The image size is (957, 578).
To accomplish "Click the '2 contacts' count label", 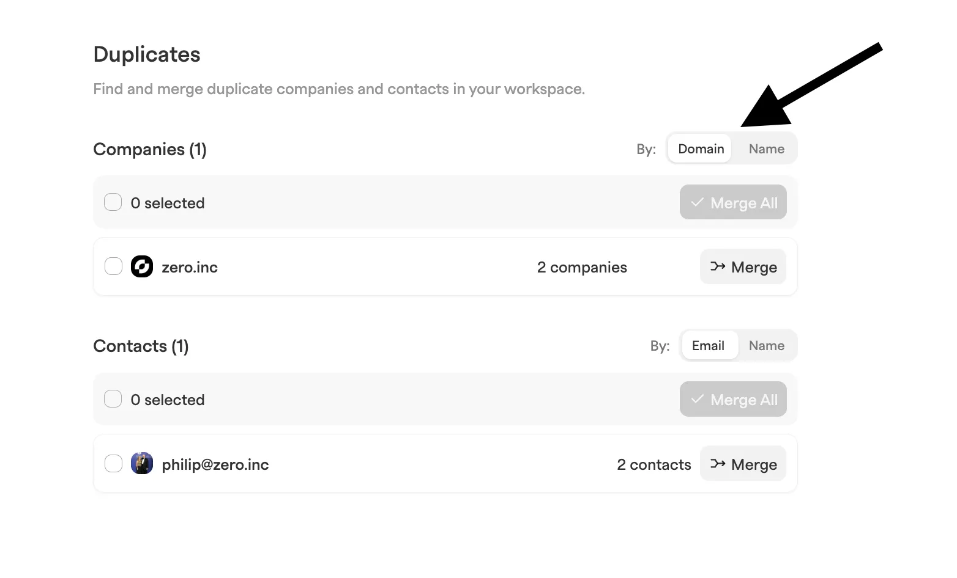I will 654,464.
